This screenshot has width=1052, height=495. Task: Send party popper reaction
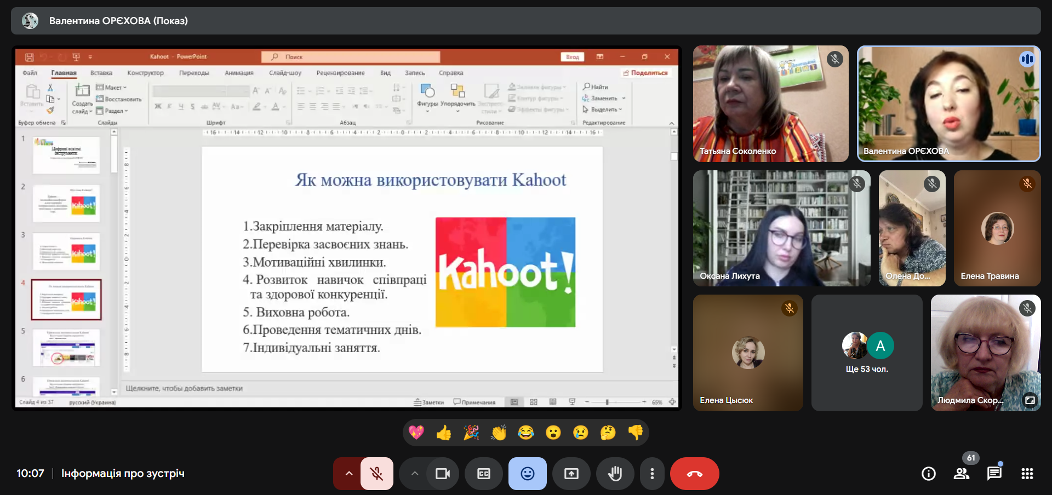(471, 433)
